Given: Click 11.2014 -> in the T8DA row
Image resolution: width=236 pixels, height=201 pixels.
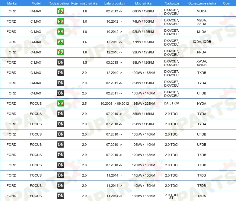Looking at the screenshot, I should point(114,196).
